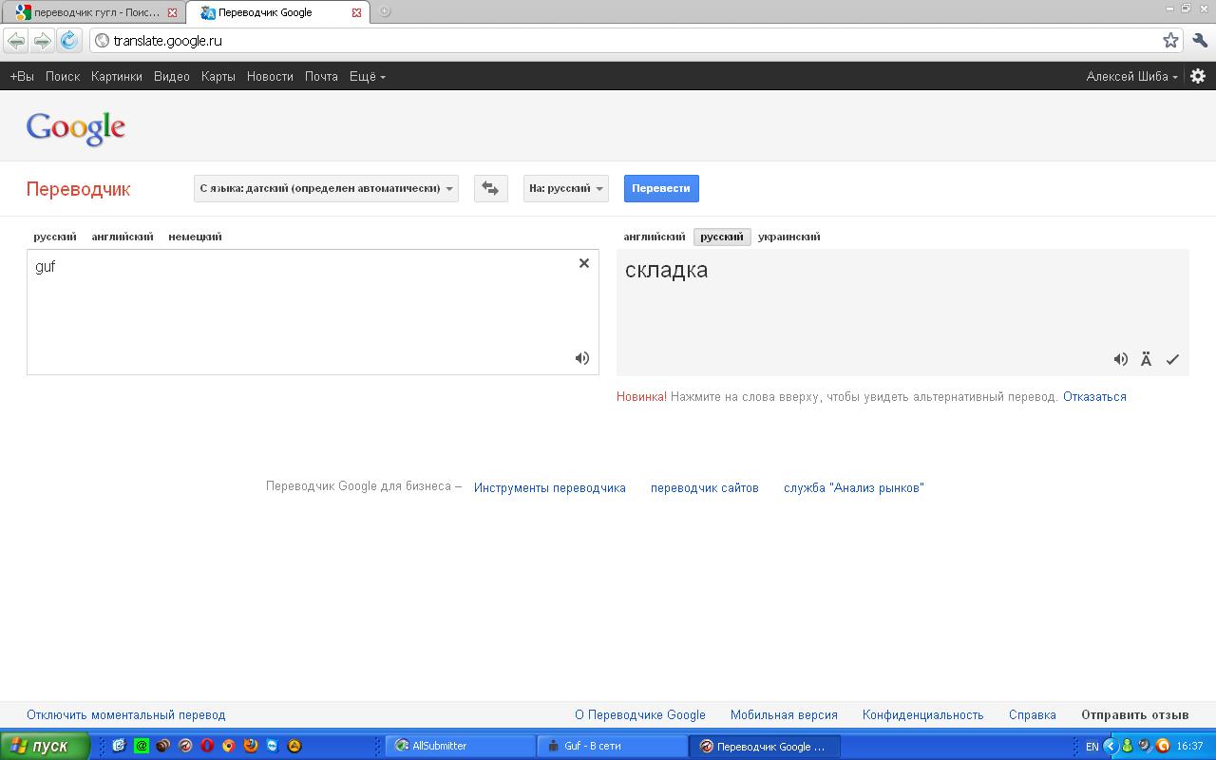1216x760 pixels.
Task: Open 'Конфиденциальность' link
Action: (x=922, y=714)
